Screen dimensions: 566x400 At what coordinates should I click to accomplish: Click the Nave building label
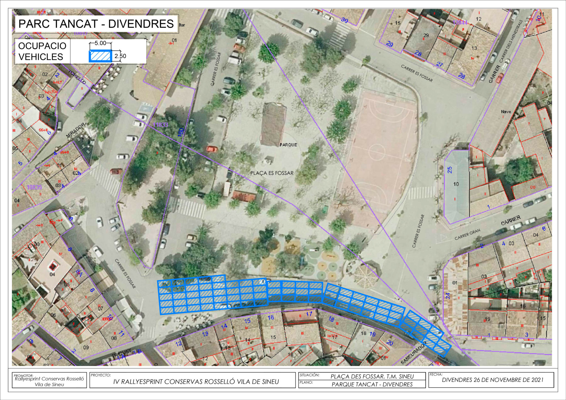coord(506,112)
